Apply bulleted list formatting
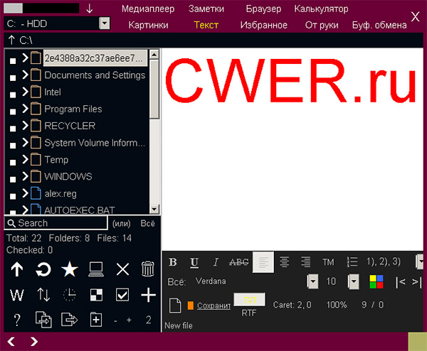 (x=352, y=262)
